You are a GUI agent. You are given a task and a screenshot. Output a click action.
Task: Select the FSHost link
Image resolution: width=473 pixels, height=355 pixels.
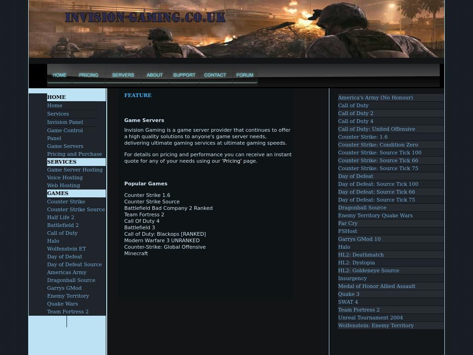tap(391, 231)
